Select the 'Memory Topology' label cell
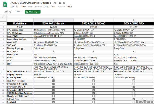This screenshot has width=154, height=104. pyautogui.click(x=20, y=49)
